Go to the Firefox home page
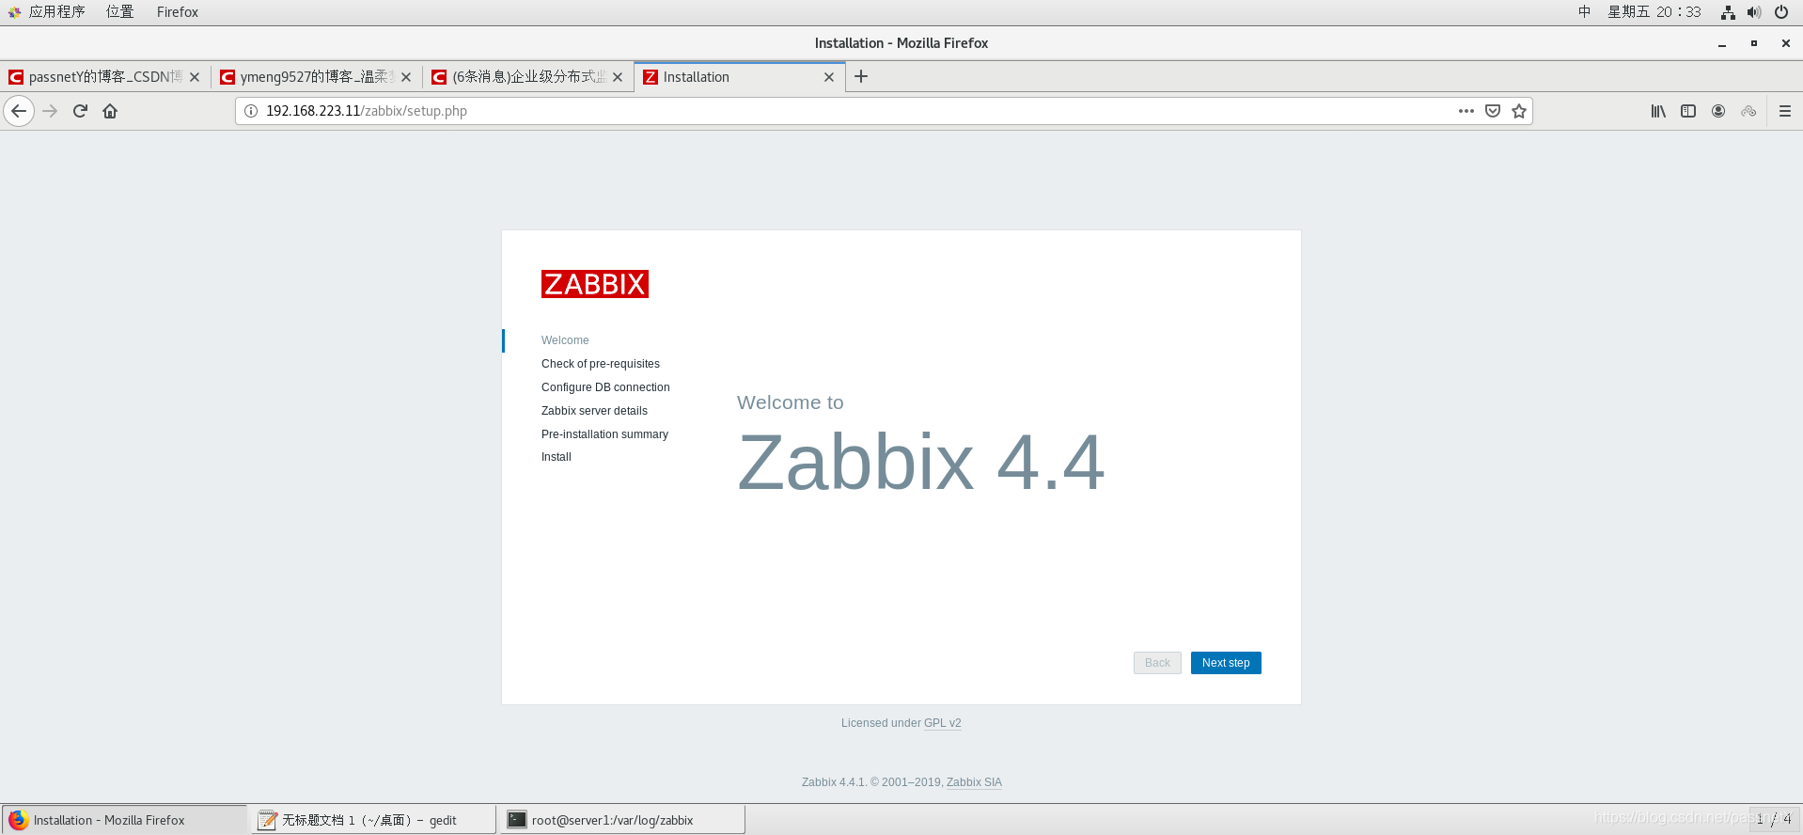The image size is (1803, 835). (110, 111)
